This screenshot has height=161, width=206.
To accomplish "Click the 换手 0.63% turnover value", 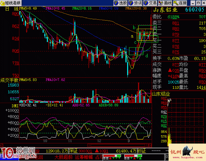I will click(173, 58).
